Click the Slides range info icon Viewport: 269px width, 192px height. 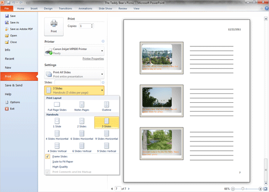103,83
